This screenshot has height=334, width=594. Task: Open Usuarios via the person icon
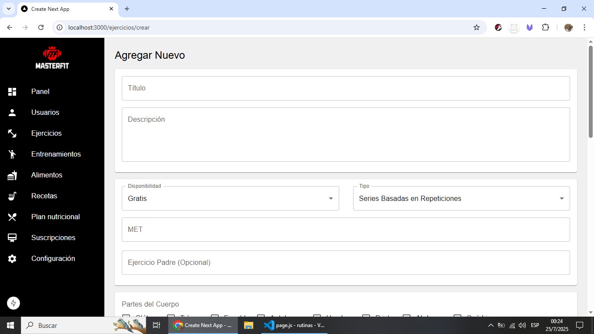coord(12,112)
